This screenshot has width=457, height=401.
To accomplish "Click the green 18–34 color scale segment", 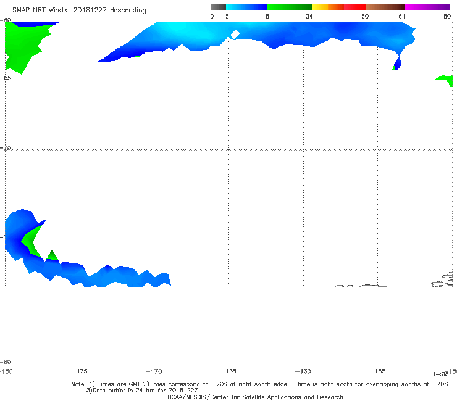I will [x=289, y=7].
